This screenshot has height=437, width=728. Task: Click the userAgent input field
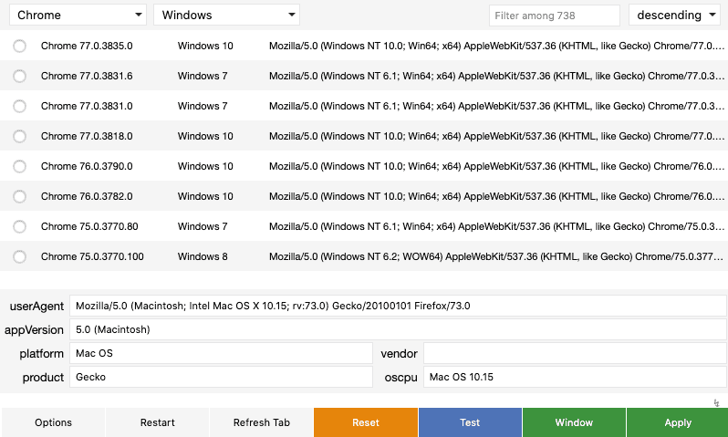(398, 306)
